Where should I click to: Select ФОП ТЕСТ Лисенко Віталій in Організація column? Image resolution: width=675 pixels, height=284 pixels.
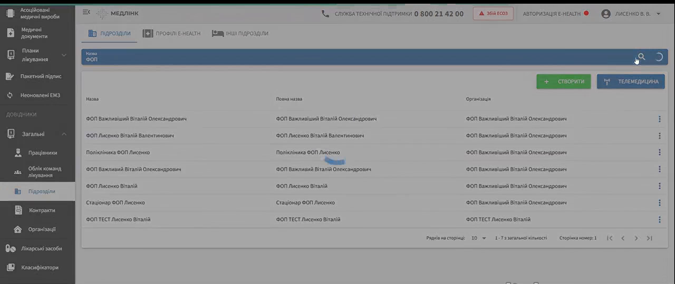point(498,220)
